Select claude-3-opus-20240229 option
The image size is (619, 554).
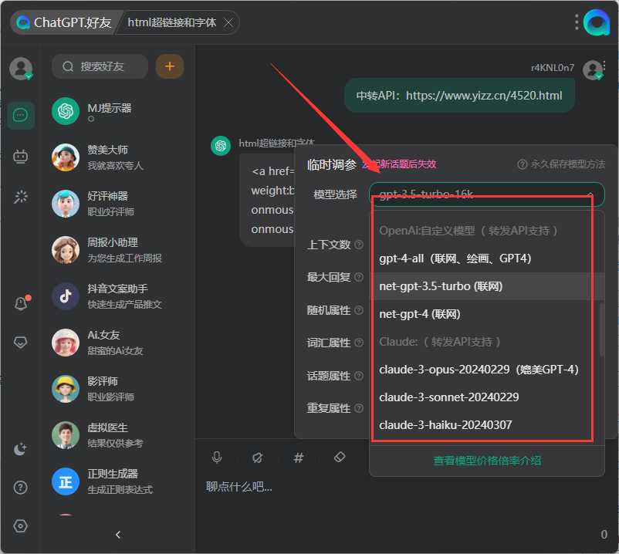click(487, 370)
